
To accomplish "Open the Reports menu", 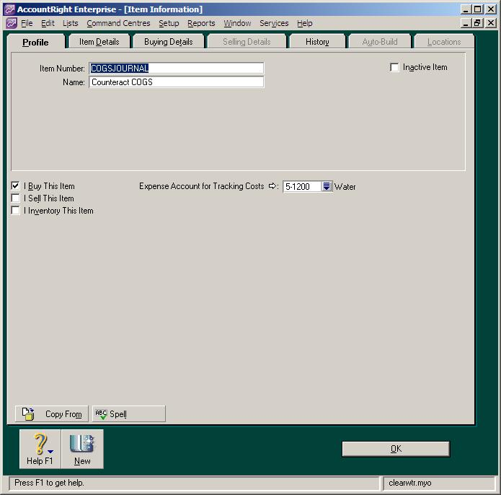I will point(201,23).
